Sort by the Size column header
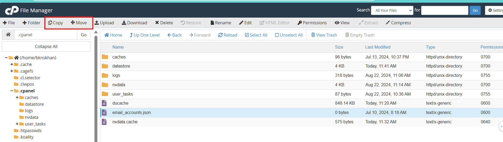Image resolution: width=503 pixels, height=142 pixels. click(x=339, y=47)
